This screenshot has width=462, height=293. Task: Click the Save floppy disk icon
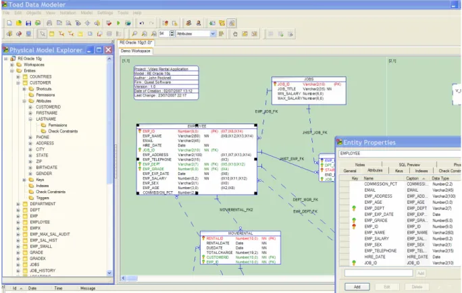tap(28, 23)
